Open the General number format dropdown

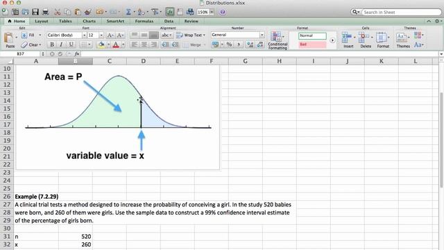(262, 35)
